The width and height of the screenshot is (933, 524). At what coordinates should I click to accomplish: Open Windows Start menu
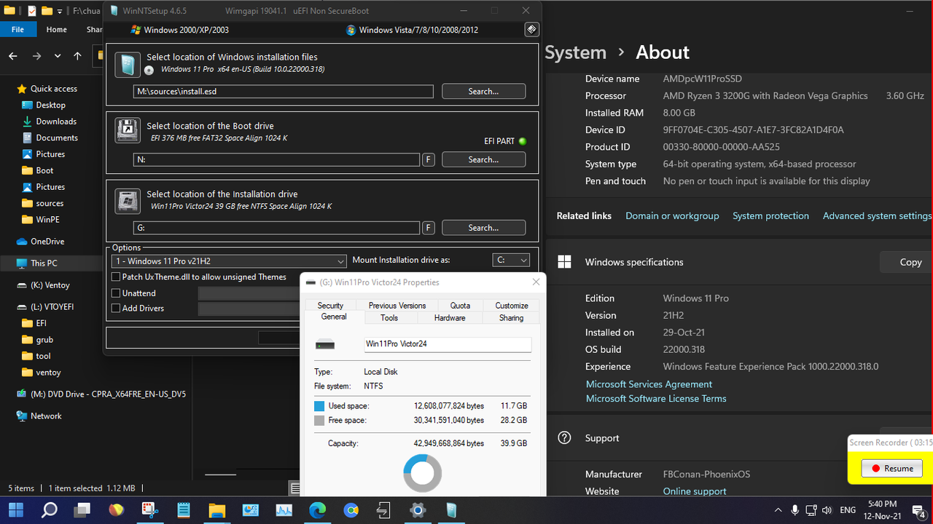(x=16, y=510)
